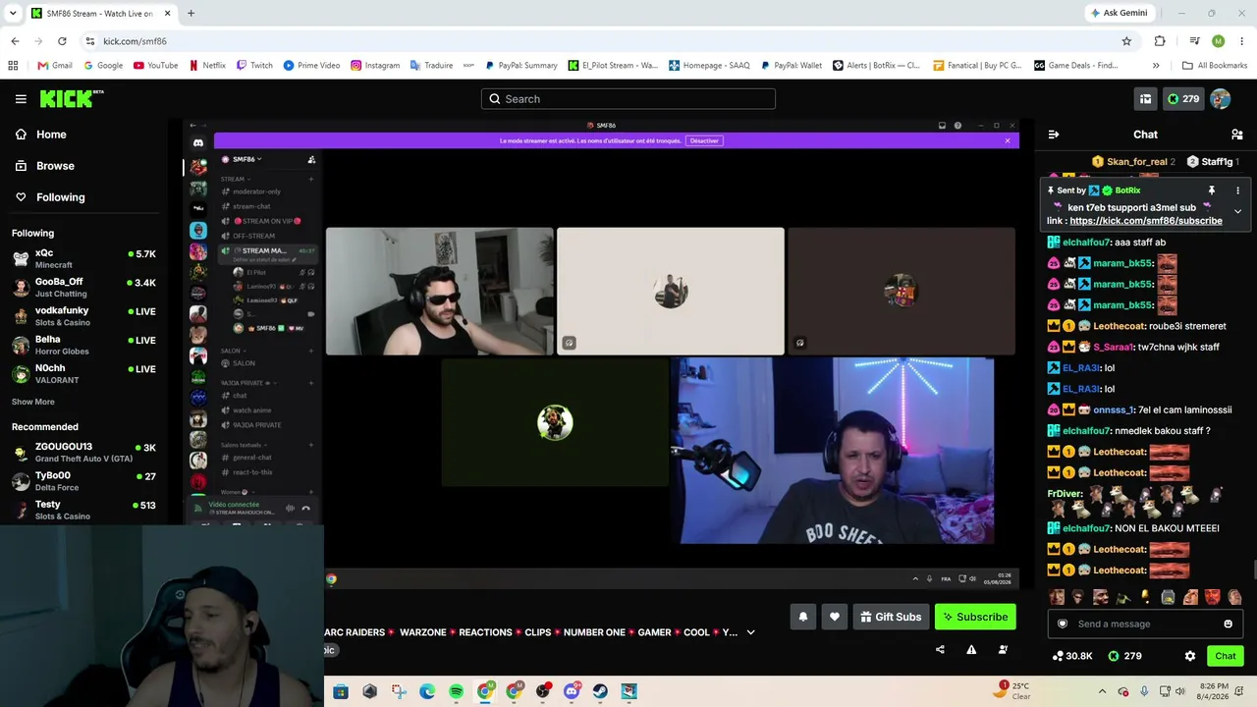Open the Home sidebar item
The height and width of the screenshot is (707, 1257).
(82, 135)
